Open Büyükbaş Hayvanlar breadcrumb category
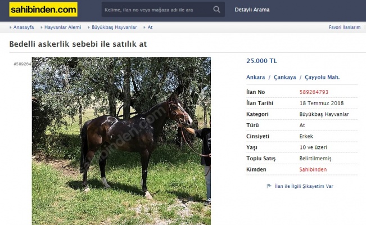This screenshot has height=225, width=366. tap(114, 28)
